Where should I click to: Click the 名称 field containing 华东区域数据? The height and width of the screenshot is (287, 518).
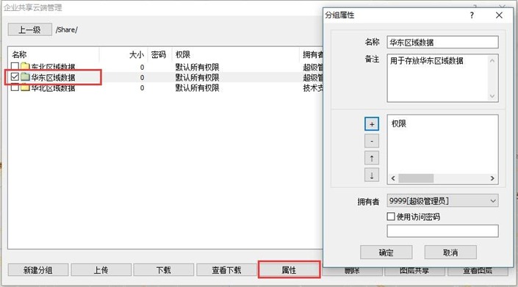click(442, 43)
